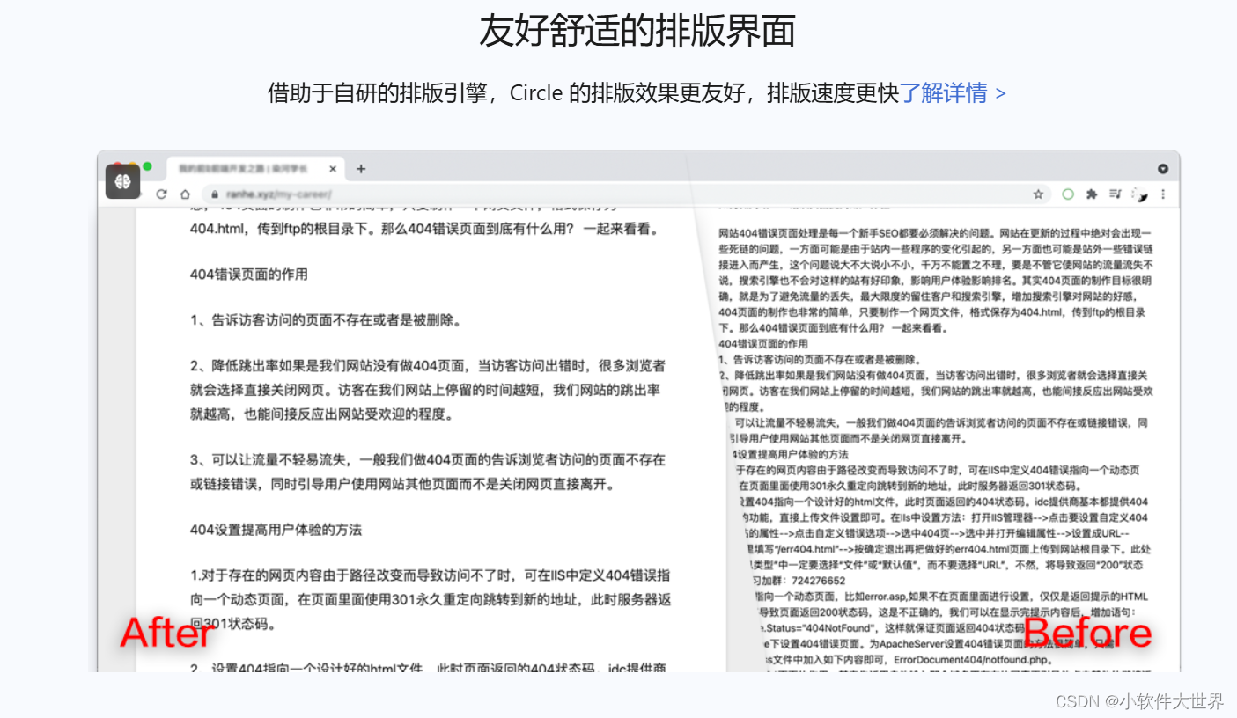This screenshot has height=718, width=1237.
Task: Click the red Before label
Action: [x=1086, y=633]
